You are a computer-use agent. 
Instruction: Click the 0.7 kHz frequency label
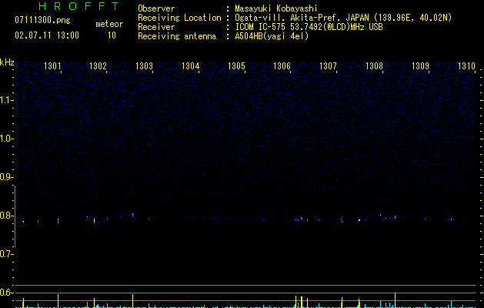(7, 254)
